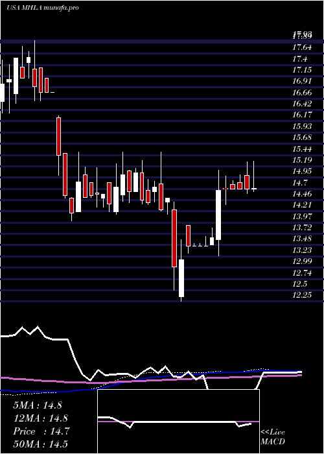Viewport: 324px width, 454px height.
Task: Click inside the MACD inset panel
Action: (178, 422)
